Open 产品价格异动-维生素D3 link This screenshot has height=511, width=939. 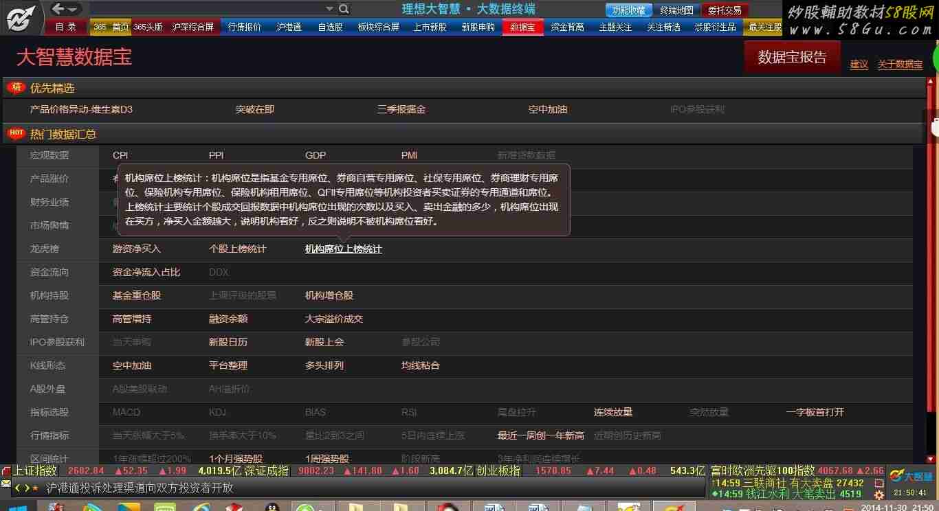pos(81,109)
